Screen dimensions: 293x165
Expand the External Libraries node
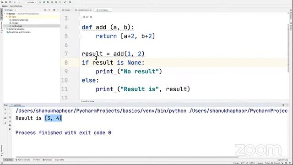5,29
